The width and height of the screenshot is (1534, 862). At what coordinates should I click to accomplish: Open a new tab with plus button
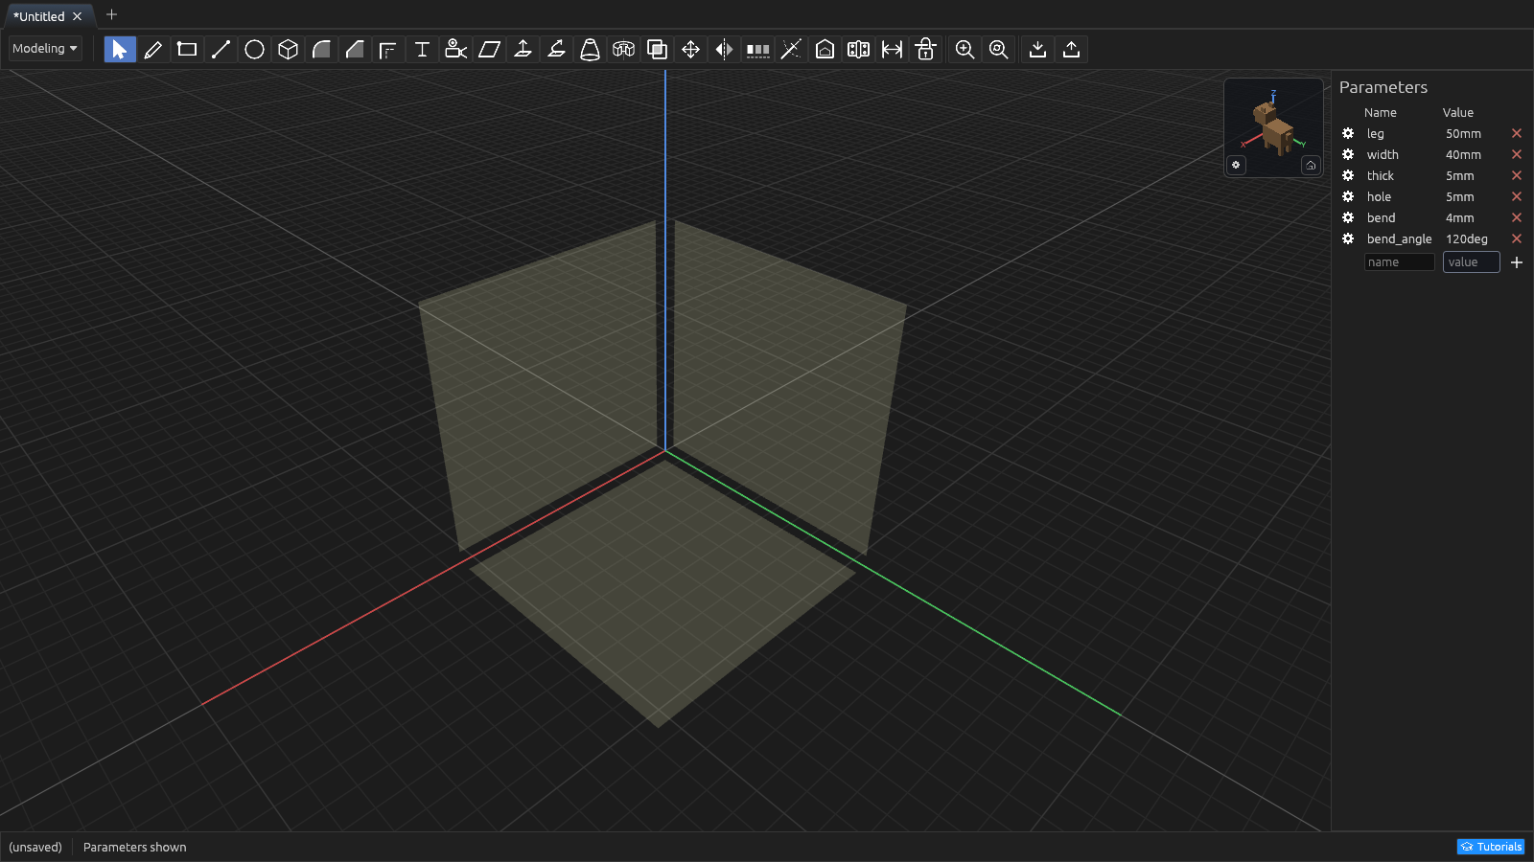(111, 14)
